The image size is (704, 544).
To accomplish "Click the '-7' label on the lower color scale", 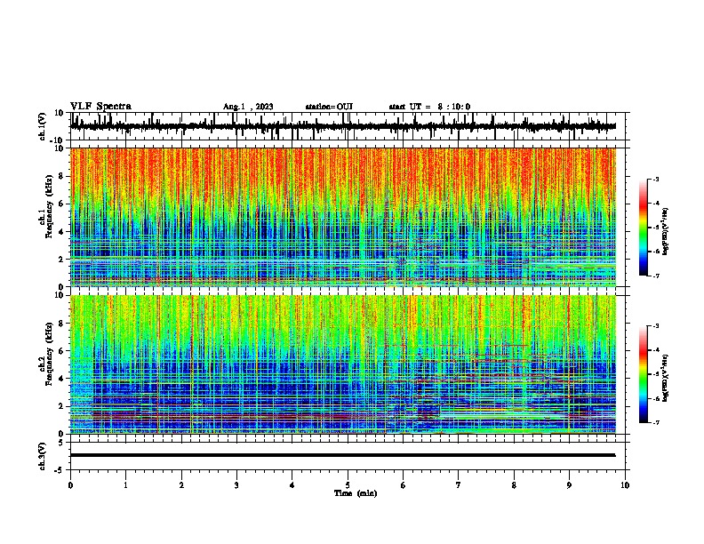I will coord(655,423).
